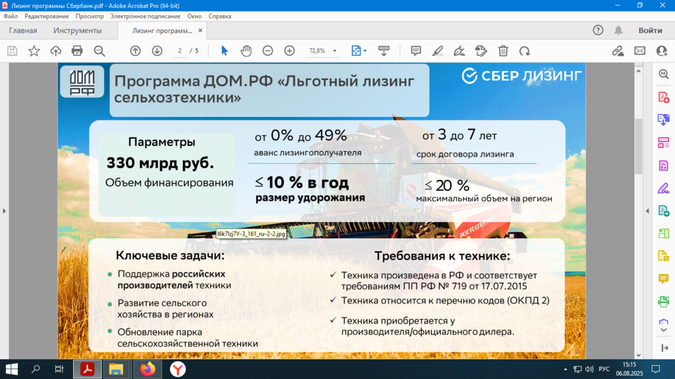Viewport: 675px width, 379px height.
Task: Share a link to this file
Action: tap(618, 51)
